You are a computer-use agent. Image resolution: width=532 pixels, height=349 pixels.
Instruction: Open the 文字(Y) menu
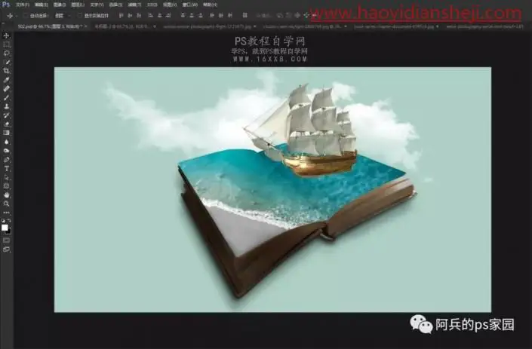pos(97,5)
